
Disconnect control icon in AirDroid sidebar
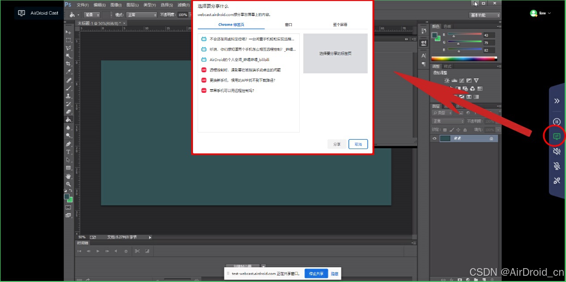tap(557, 181)
